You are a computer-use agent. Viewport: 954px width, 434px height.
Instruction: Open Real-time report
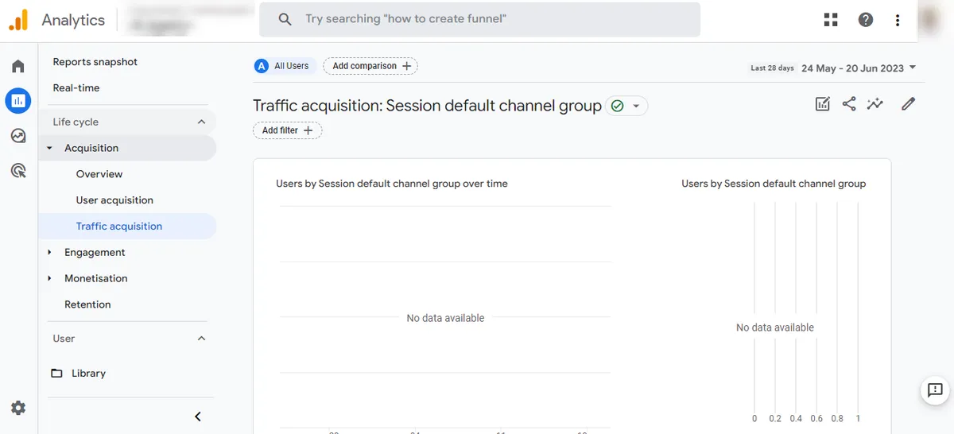click(76, 87)
